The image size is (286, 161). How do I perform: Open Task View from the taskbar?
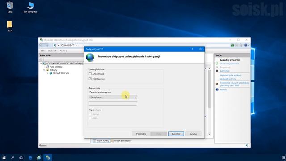pos(21,157)
